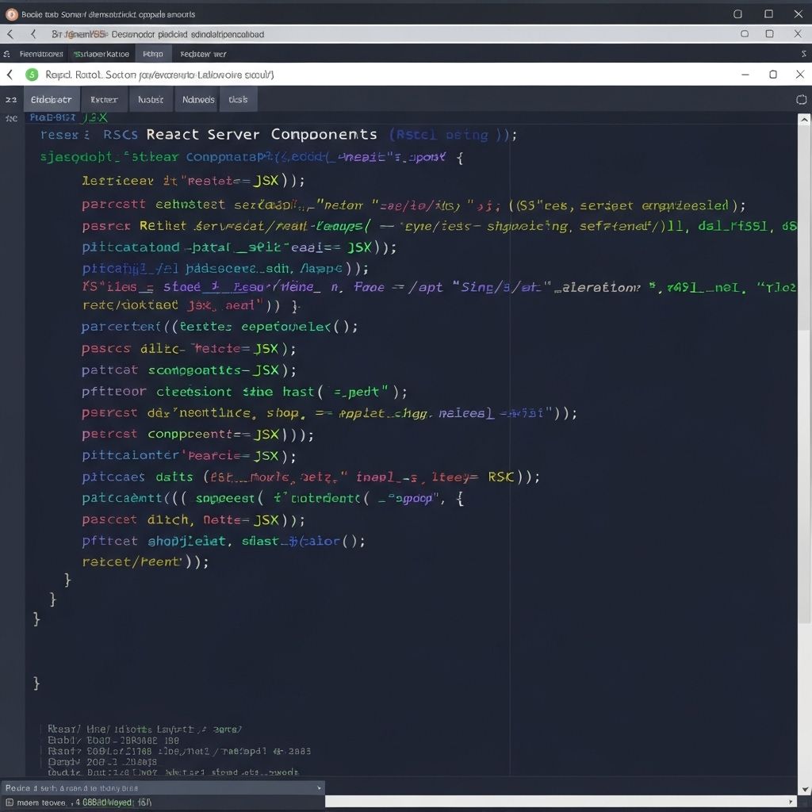The height and width of the screenshot is (812, 812).
Task: Switch to the Elements panel tab
Action: pos(52,99)
